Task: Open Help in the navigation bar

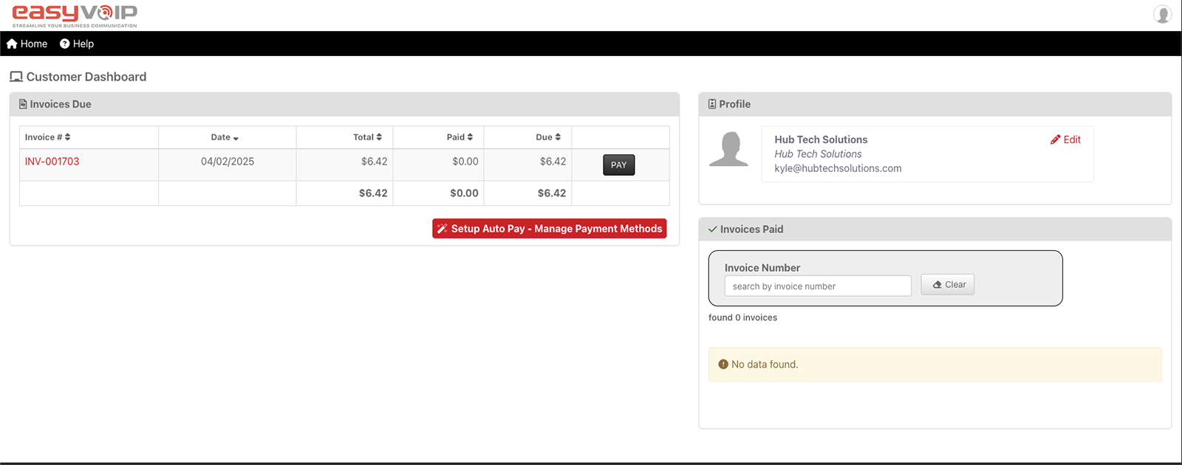Action: (77, 44)
